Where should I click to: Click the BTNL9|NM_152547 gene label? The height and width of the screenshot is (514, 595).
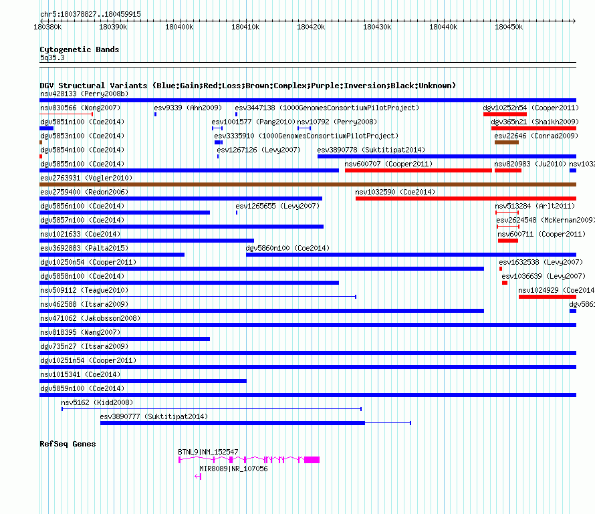point(208,452)
